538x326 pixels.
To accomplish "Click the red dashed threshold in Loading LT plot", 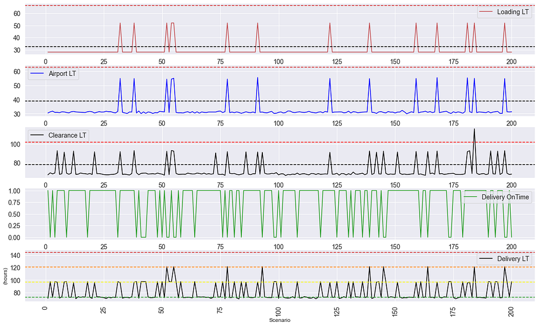I will [x=256, y=4].
